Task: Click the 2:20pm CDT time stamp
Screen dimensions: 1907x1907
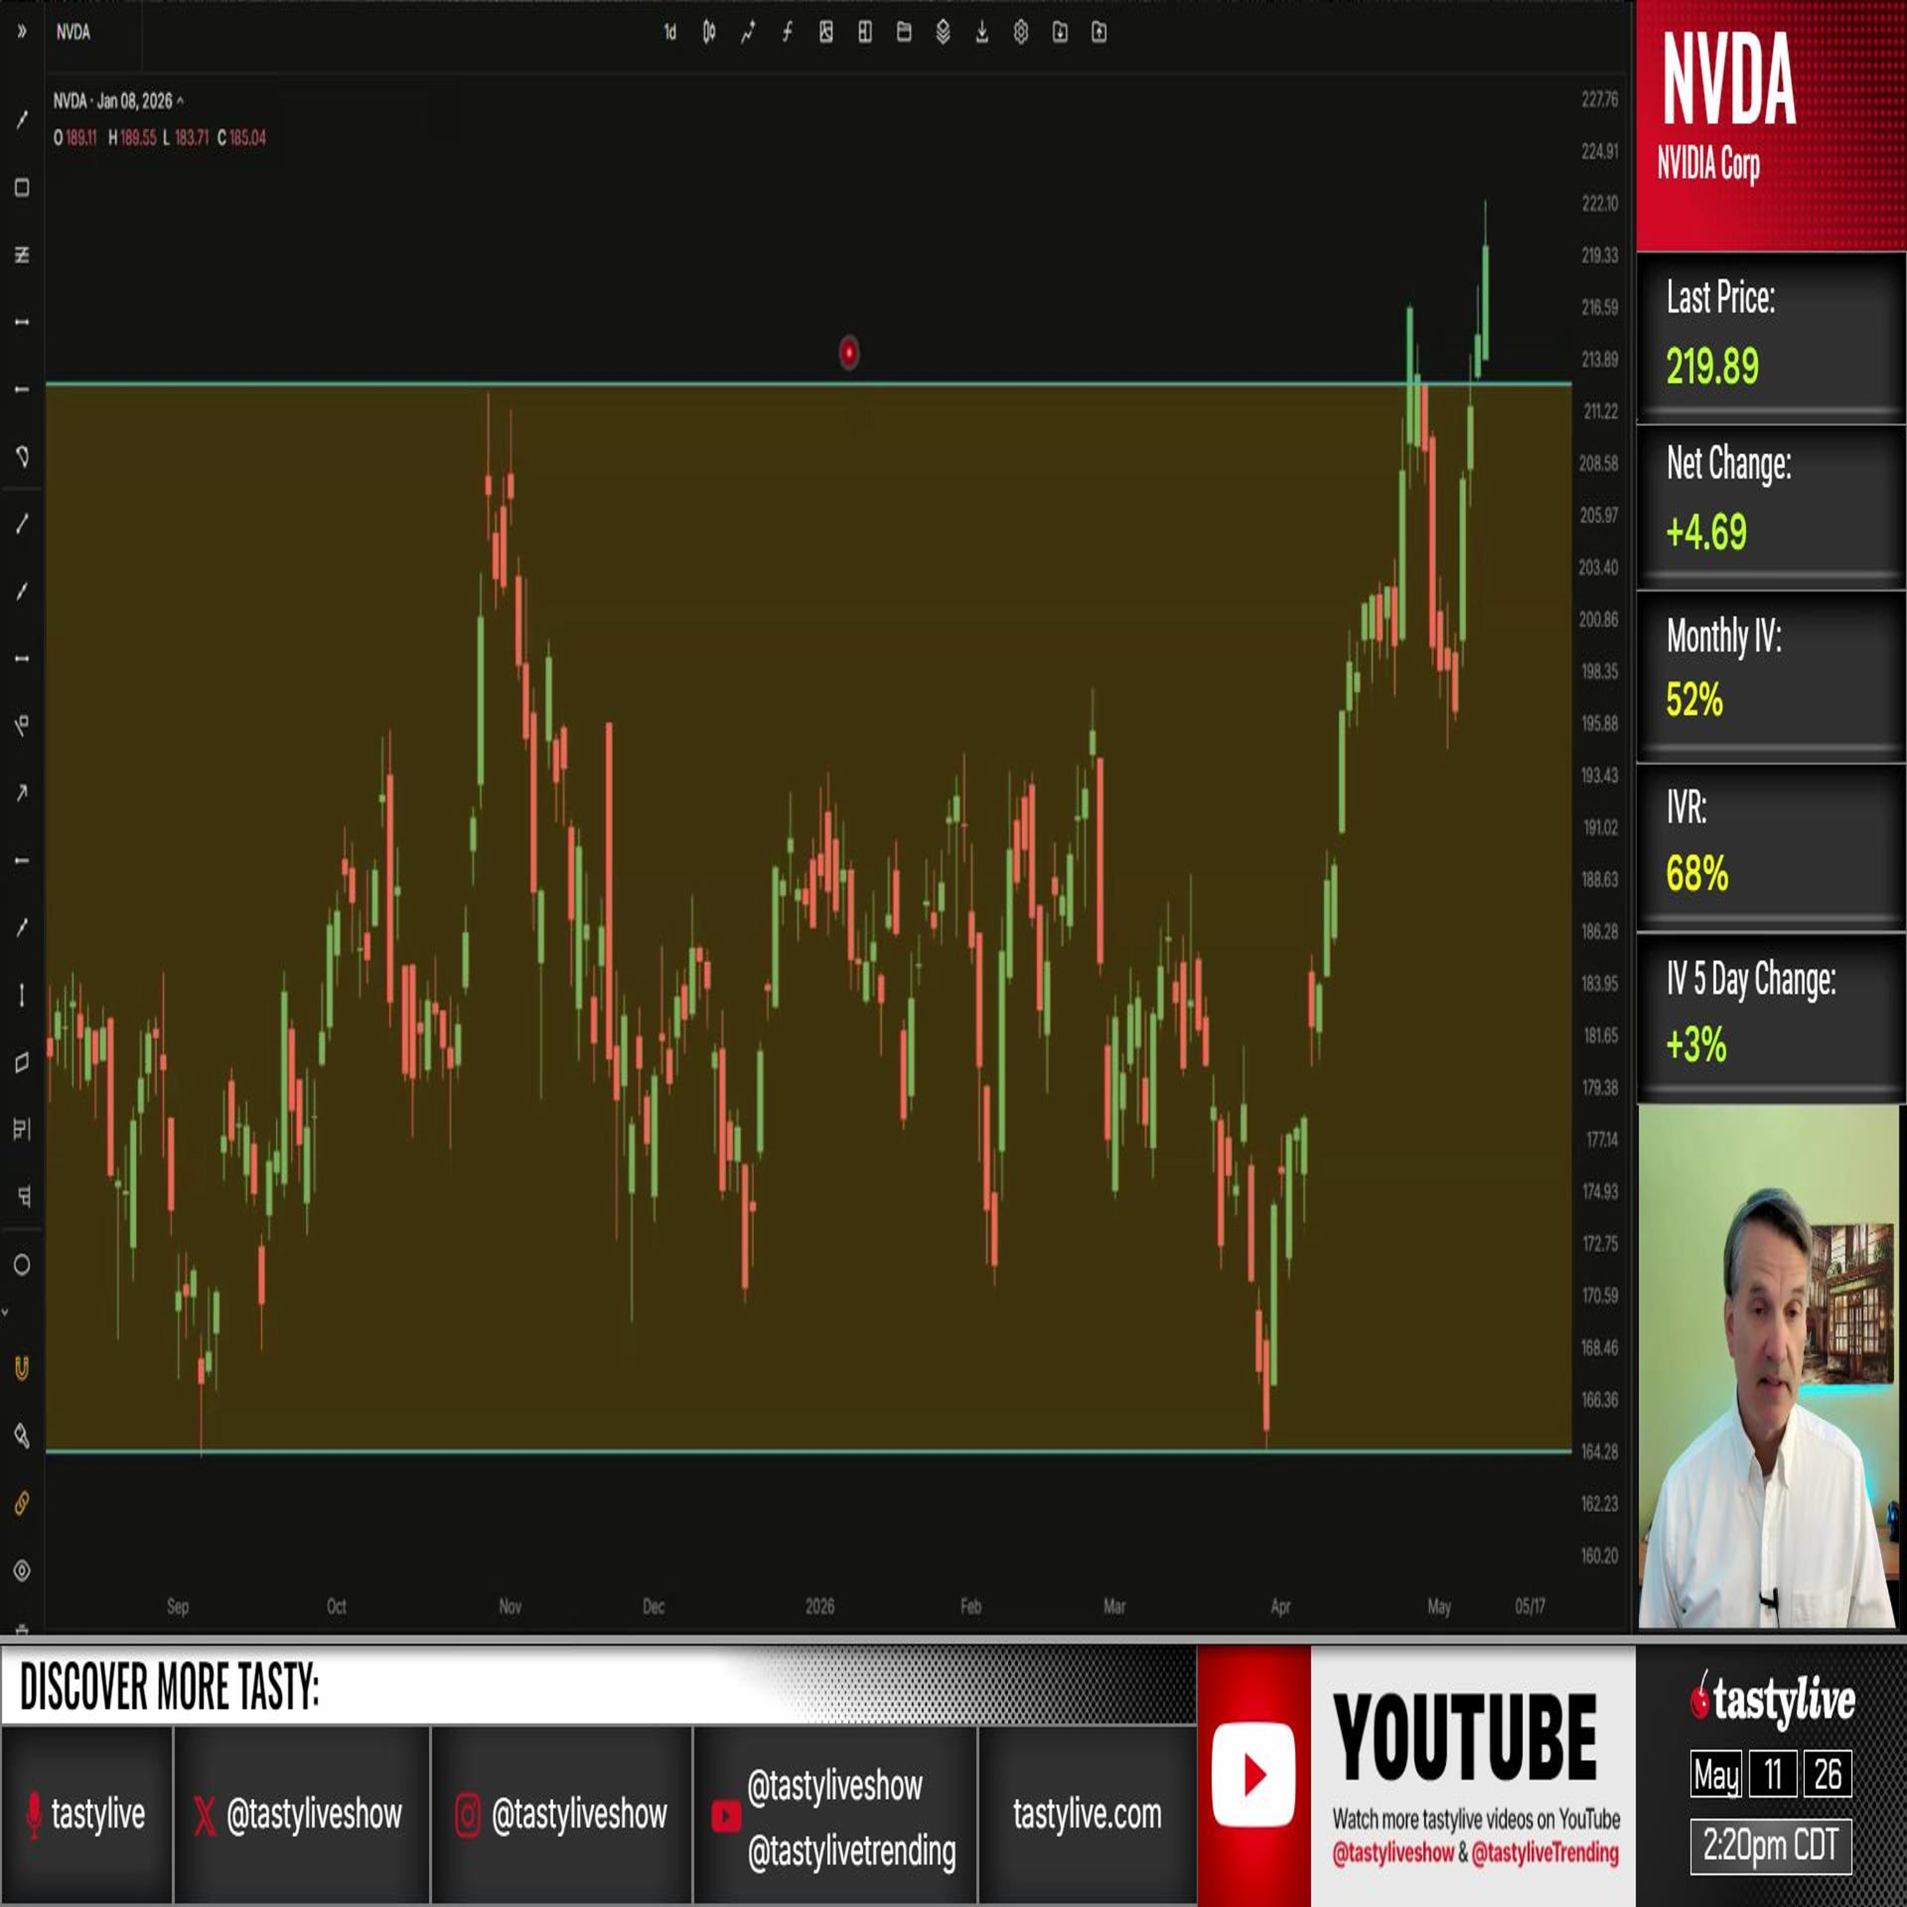Action: pyautogui.click(x=1771, y=1845)
